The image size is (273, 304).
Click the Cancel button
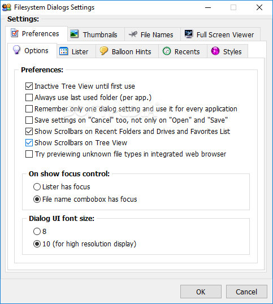[246, 292]
